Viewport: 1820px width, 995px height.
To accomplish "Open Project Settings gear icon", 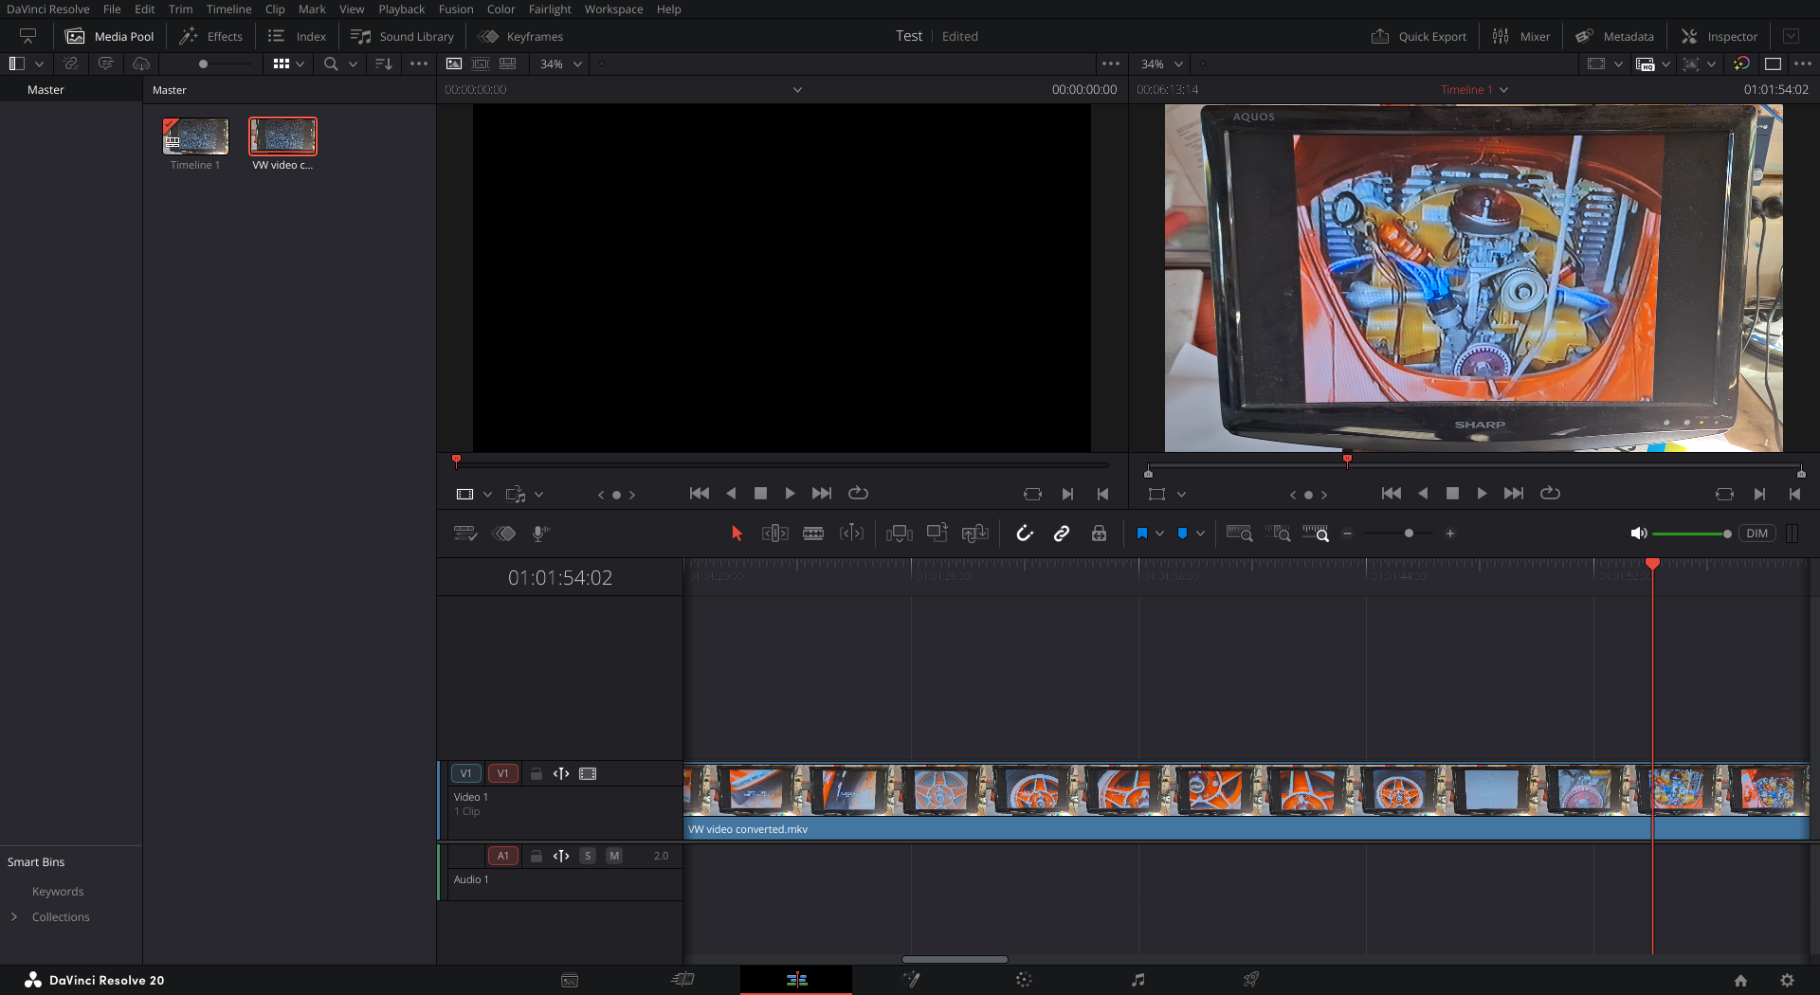I will (1787, 981).
